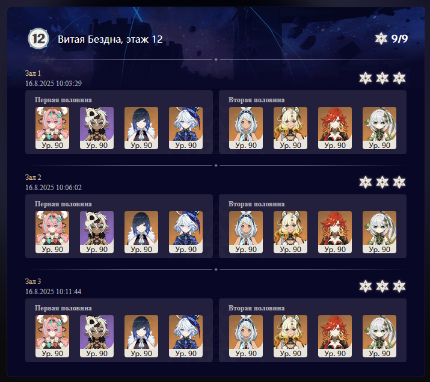The height and width of the screenshot is (382, 430).
Task: Select pink-haired horned character in Зал 1
Action: tap(52, 128)
